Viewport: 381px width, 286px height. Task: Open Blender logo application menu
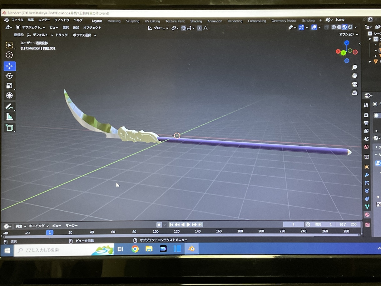pos(7,20)
